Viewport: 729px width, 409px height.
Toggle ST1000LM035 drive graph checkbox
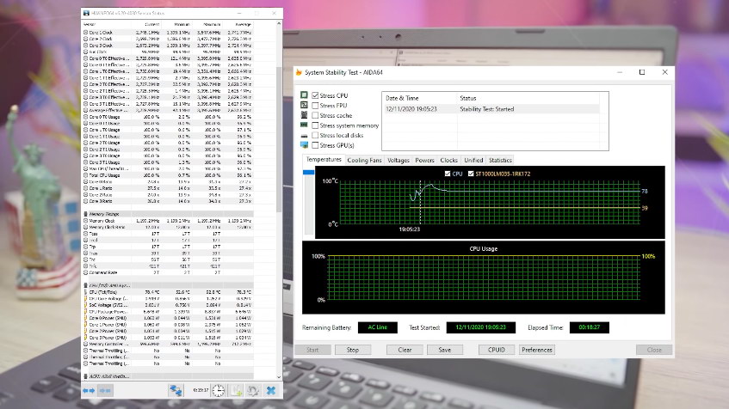pyautogui.click(x=473, y=174)
